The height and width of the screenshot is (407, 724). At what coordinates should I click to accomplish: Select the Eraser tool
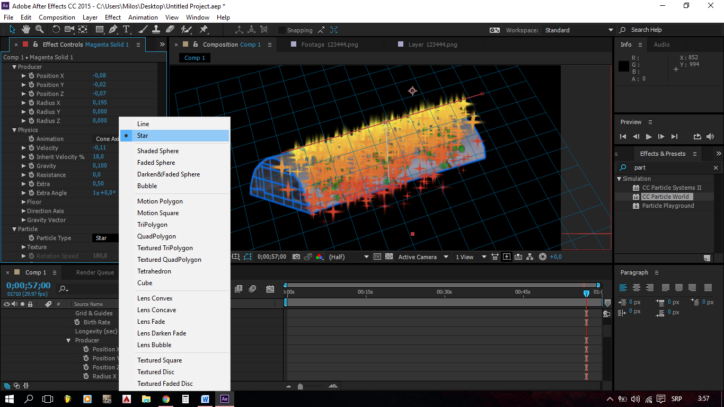click(x=171, y=29)
